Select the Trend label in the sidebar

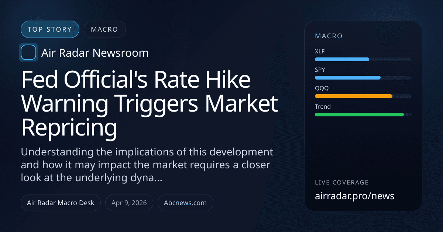pyautogui.click(x=322, y=106)
